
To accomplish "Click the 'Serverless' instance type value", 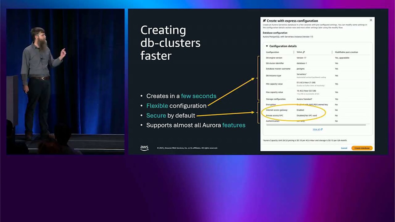I will click(x=302, y=75).
